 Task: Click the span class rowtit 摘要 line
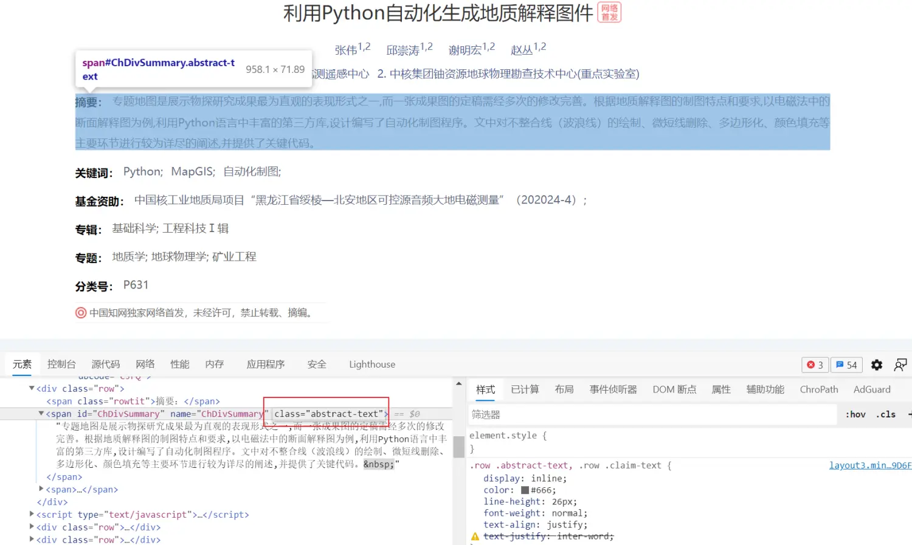pyautogui.click(x=133, y=401)
